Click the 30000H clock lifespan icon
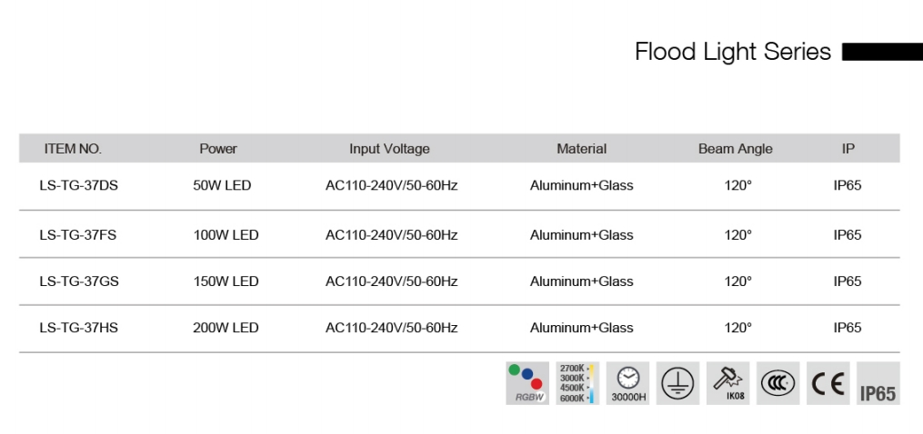Screen dimensions: 923x434 point(628,383)
